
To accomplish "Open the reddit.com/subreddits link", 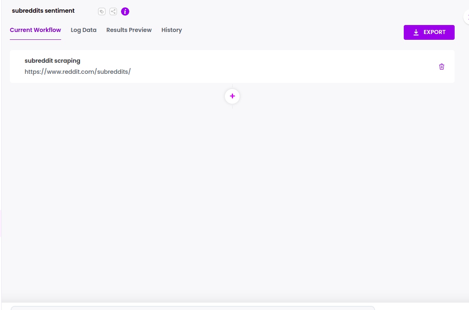I will (x=78, y=72).
